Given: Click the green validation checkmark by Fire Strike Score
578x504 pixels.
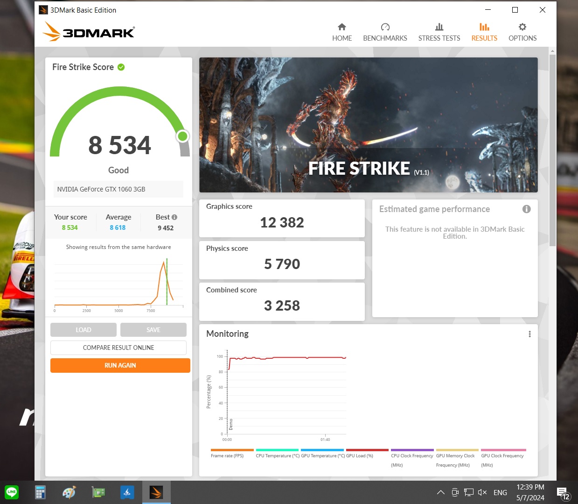Looking at the screenshot, I should [121, 67].
